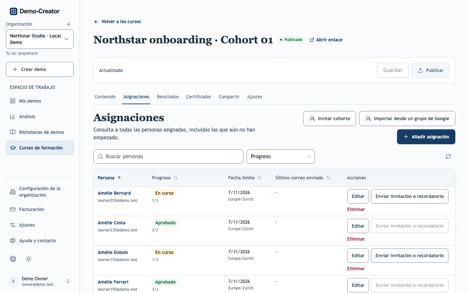The image size is (469, 293).
Task: Click the Demo-Creator logo icon
Action: tap(13, 11)
